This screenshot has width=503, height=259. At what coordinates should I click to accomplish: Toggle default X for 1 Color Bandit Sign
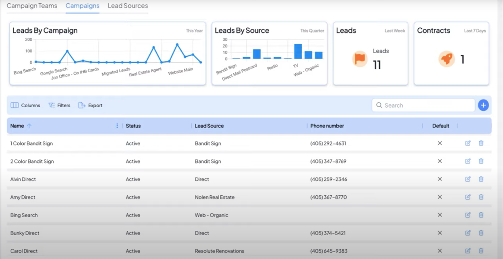(x=440, y=143)
